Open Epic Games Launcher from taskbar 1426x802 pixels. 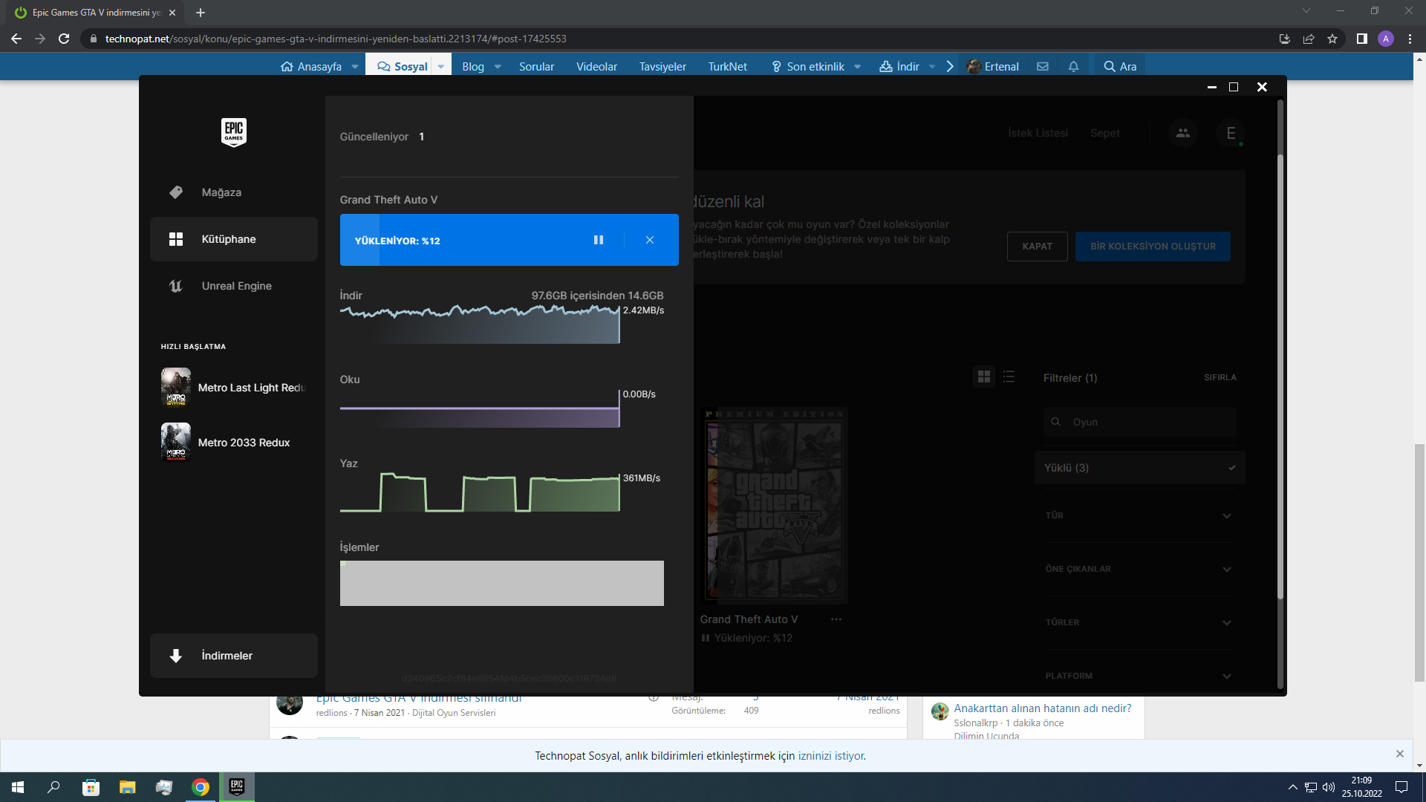pos(237,786)
